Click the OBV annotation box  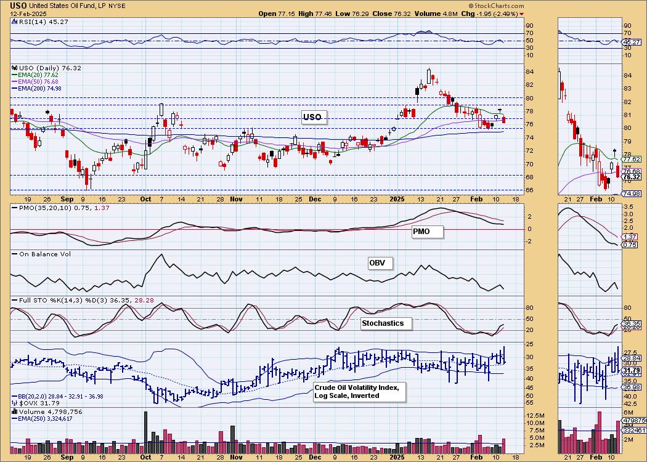[380, 263]
